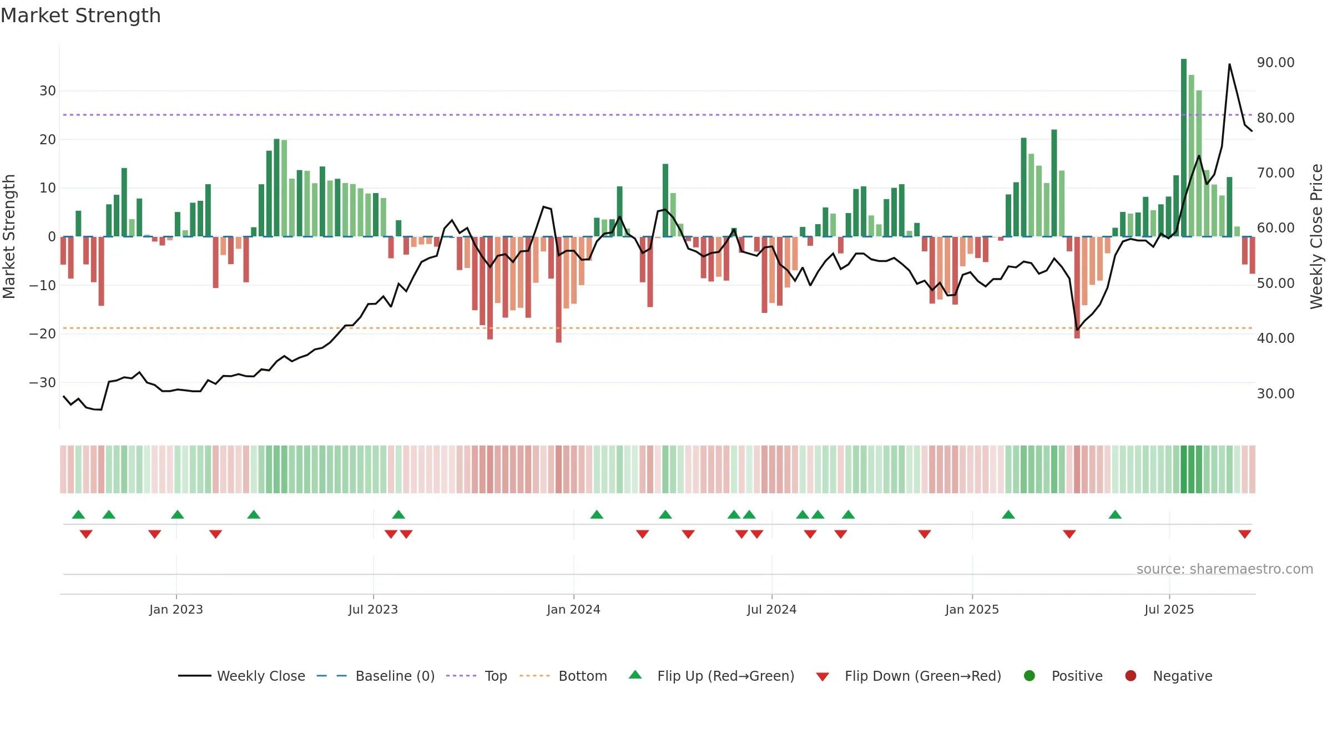The width and height of the screenshot is (1332, 749).
Task: Click the Negative red dot in legend
Action: (1131, 676)
